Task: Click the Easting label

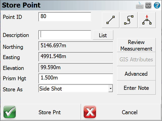Action: (x=11, y=57)
